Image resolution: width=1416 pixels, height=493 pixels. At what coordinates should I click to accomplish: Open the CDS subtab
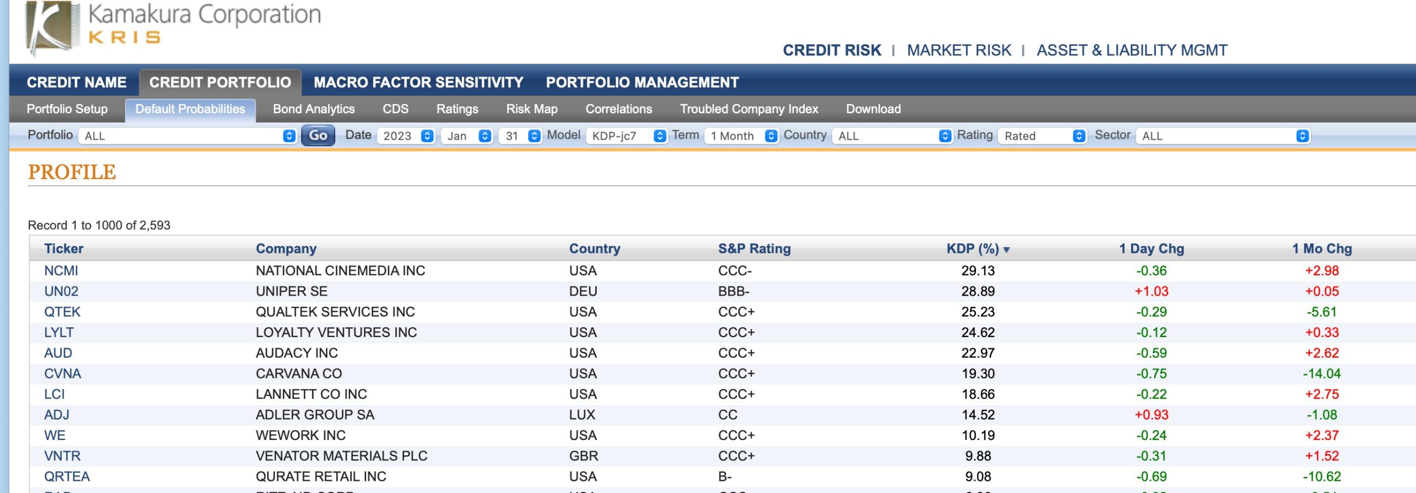395,109
